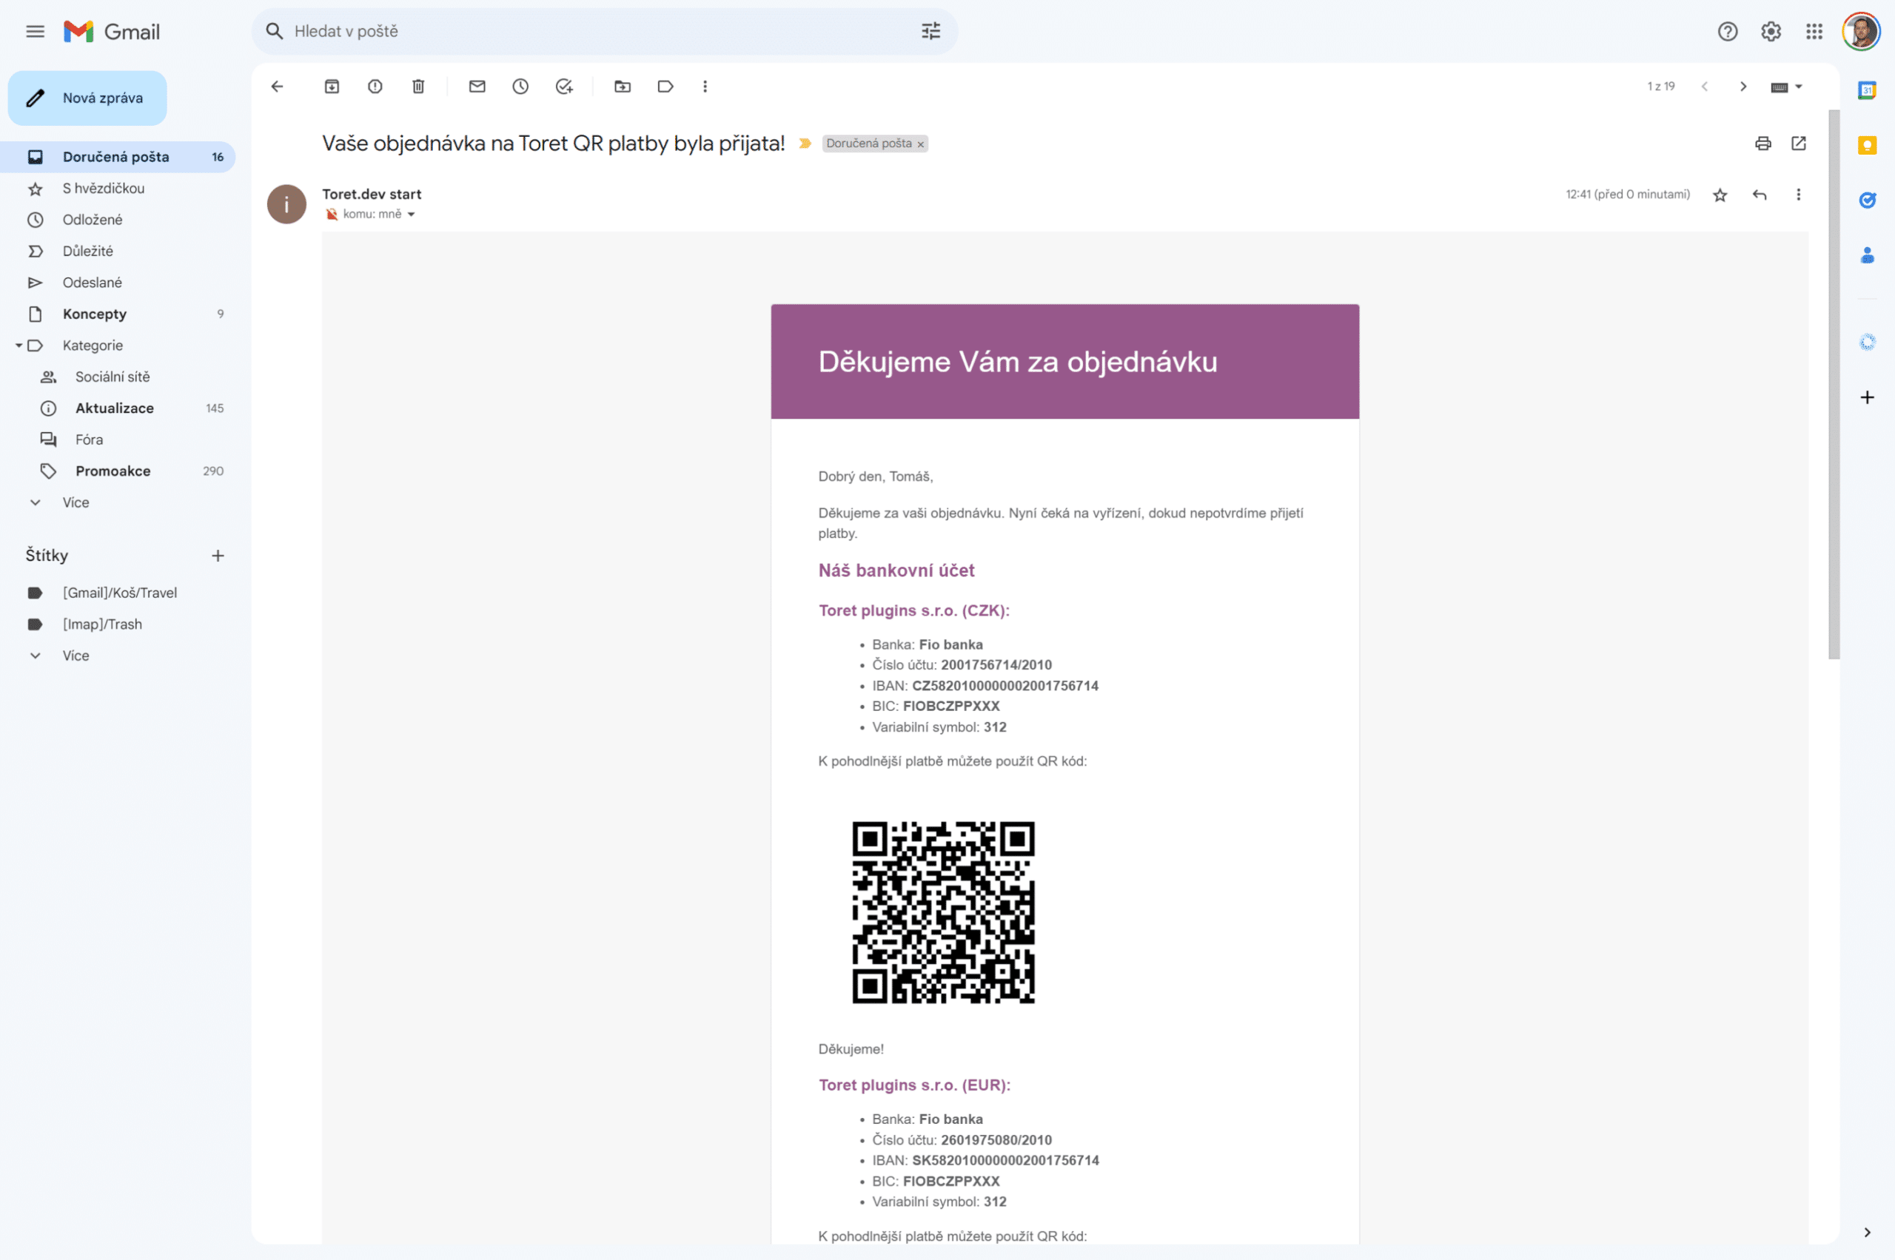
Task: Hide the side panel chevron
Action: click(x=1867, y=1232)
